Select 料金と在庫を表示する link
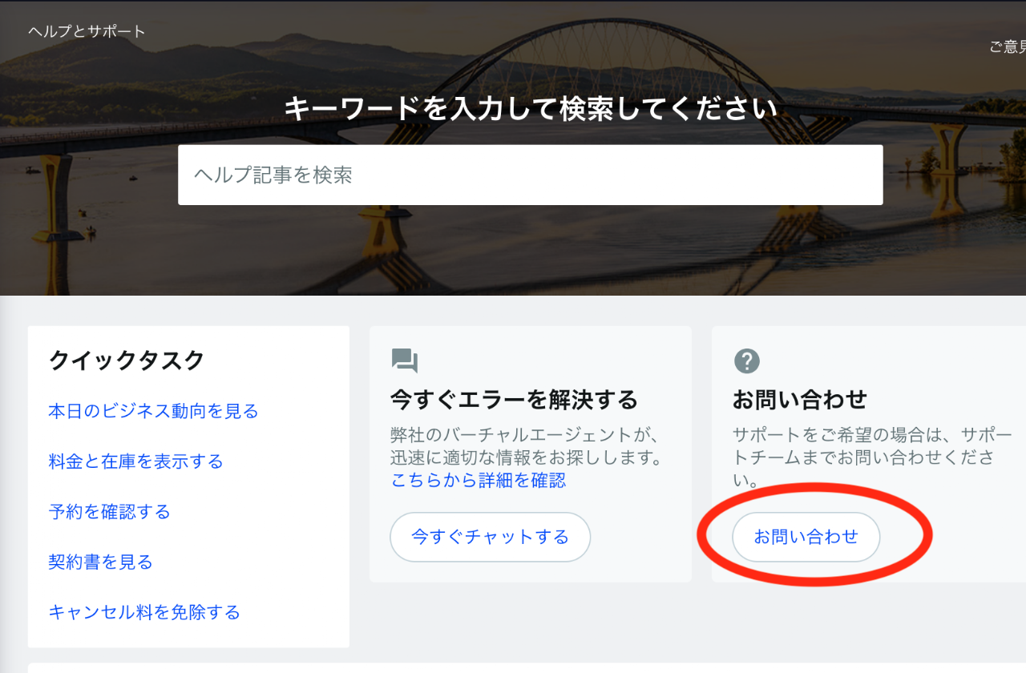The width and height of the screenshot is (1026, 673). pos(135,461)
